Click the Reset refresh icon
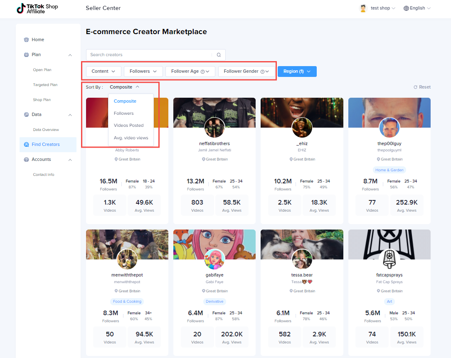 [x=415, y=87]
